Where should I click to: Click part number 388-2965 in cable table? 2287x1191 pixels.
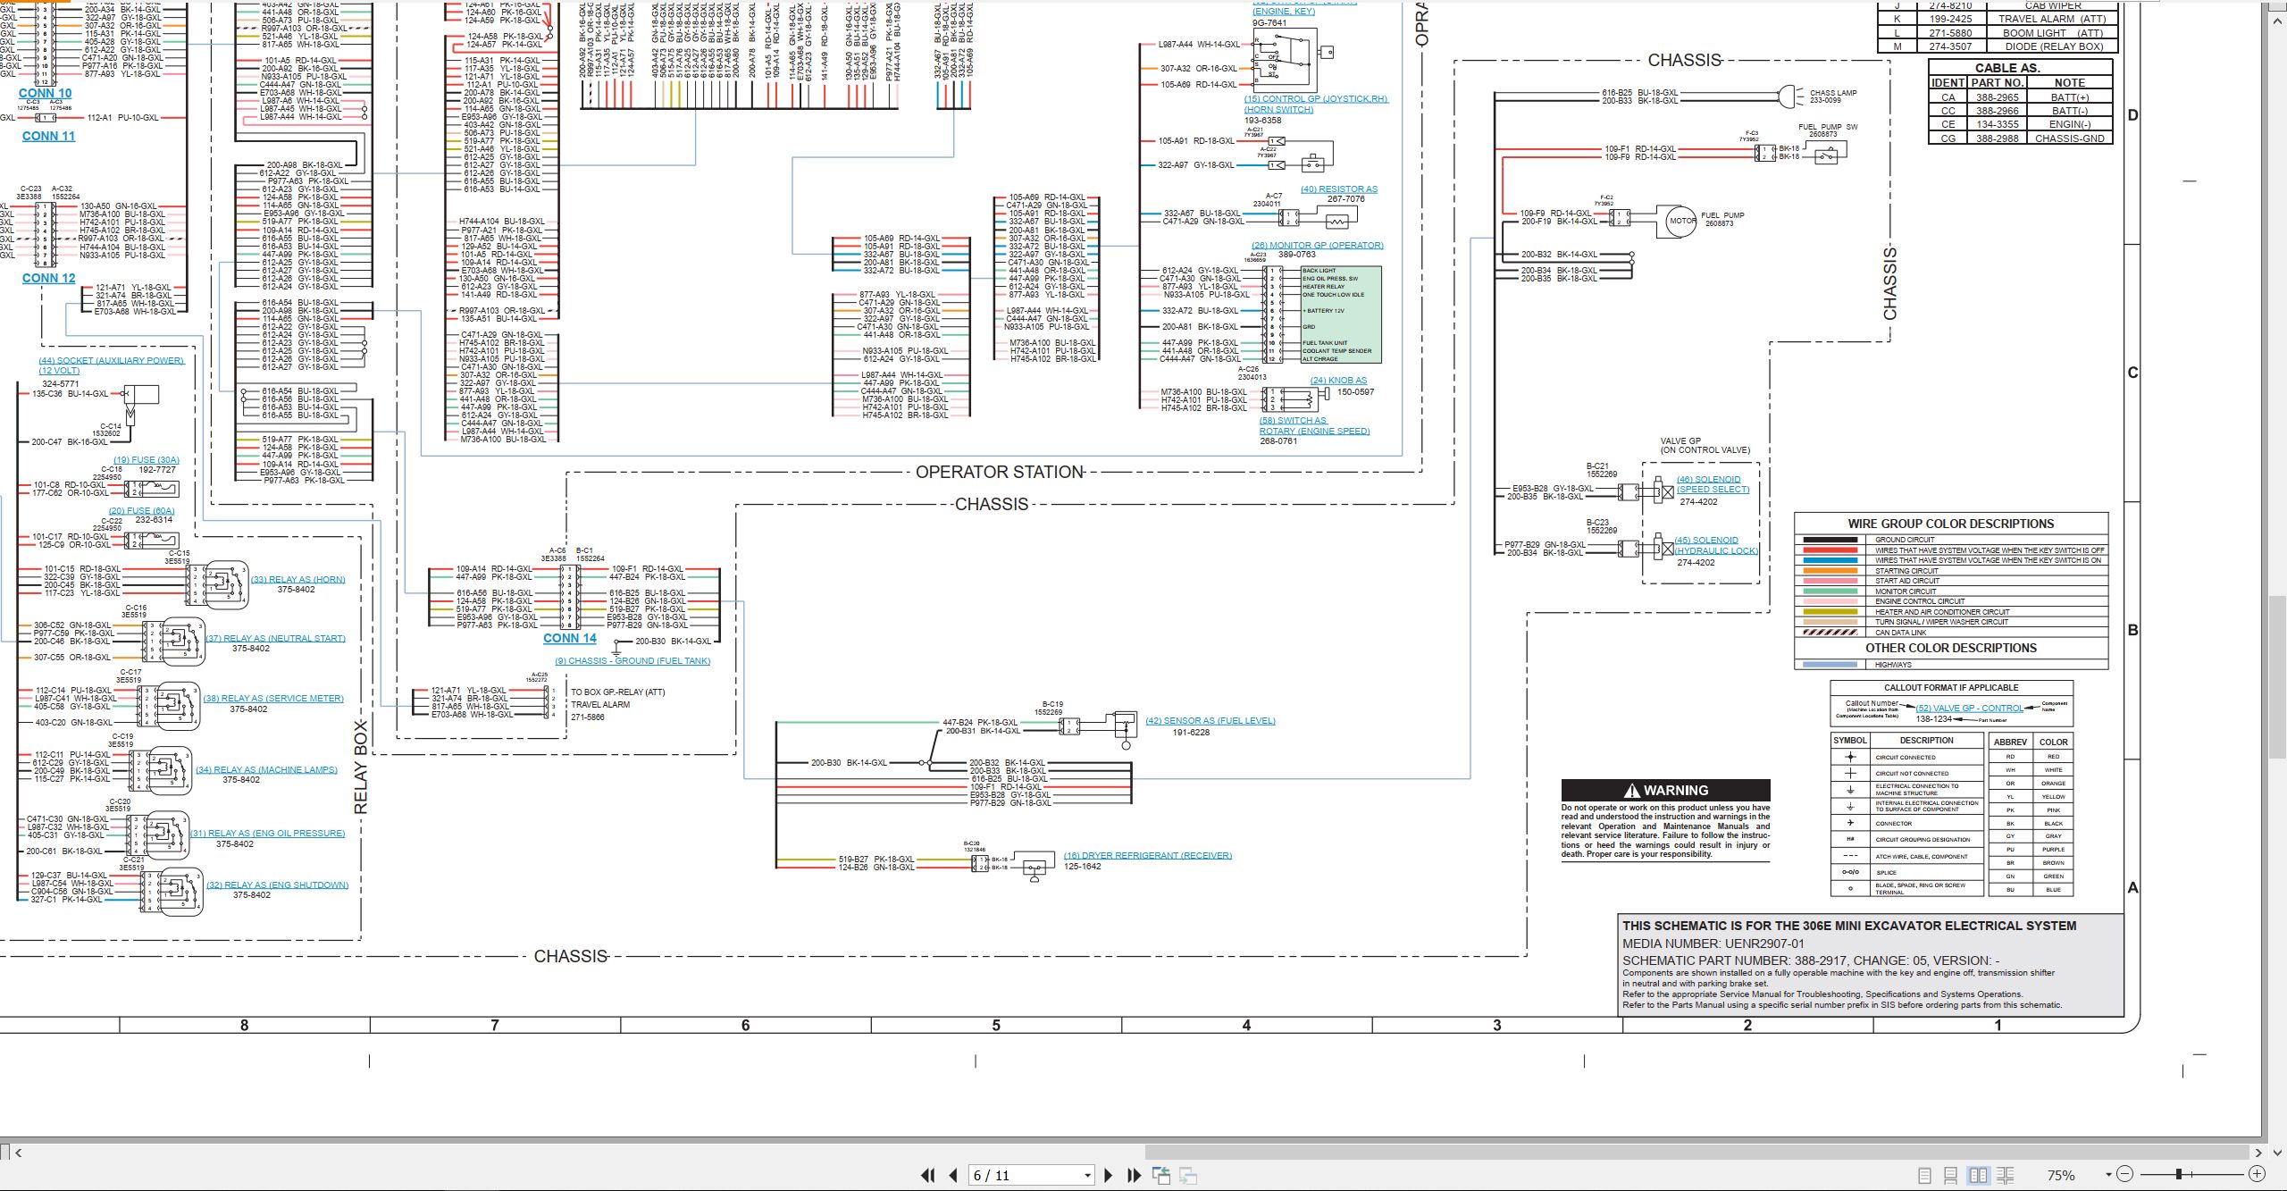click(1998, 97)
